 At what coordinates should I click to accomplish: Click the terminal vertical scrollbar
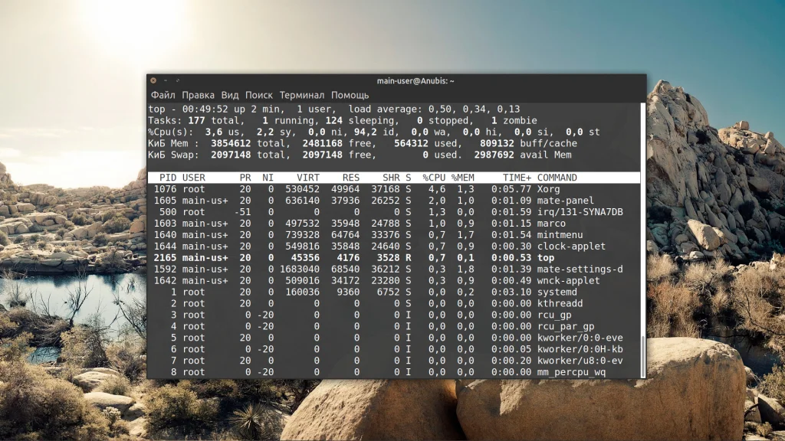642,230
